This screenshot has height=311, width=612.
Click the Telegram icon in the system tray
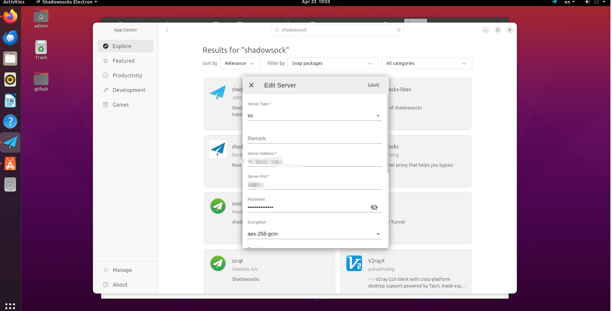[554, 2]
